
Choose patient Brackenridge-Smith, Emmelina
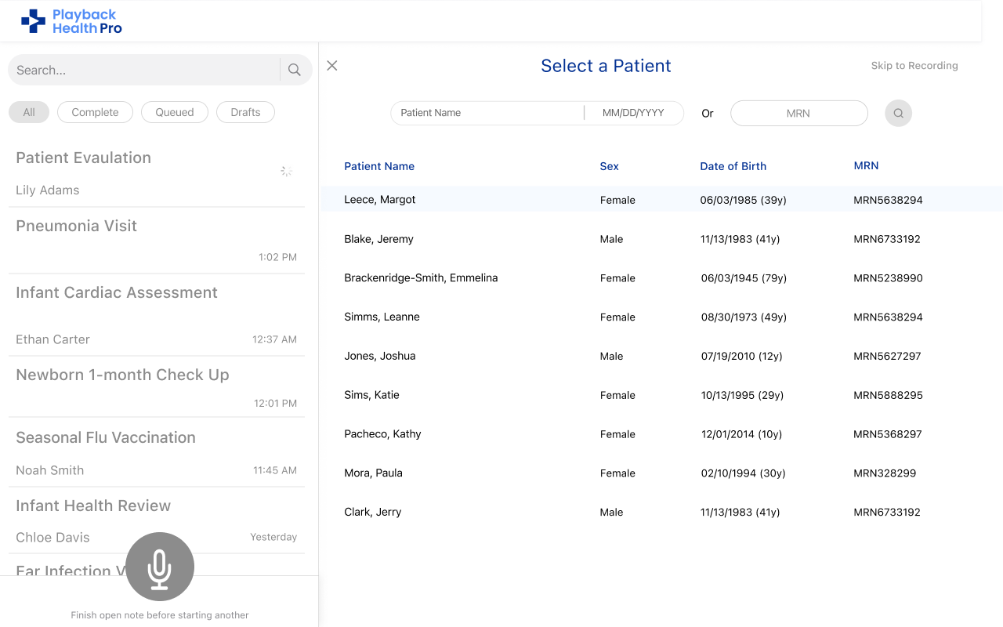click(421, 278)
